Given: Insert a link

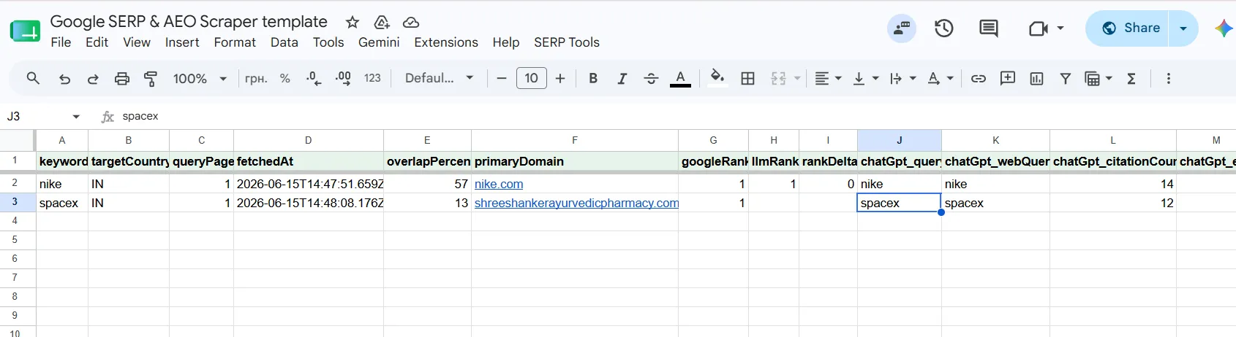Looking at the screenshot, I should (978, 79).
